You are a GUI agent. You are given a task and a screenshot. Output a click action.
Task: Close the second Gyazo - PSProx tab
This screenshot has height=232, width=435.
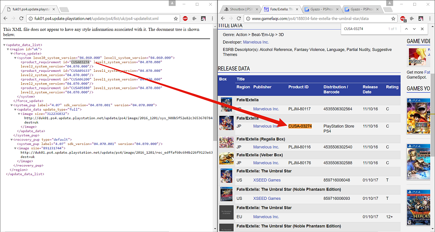[377, 9]
